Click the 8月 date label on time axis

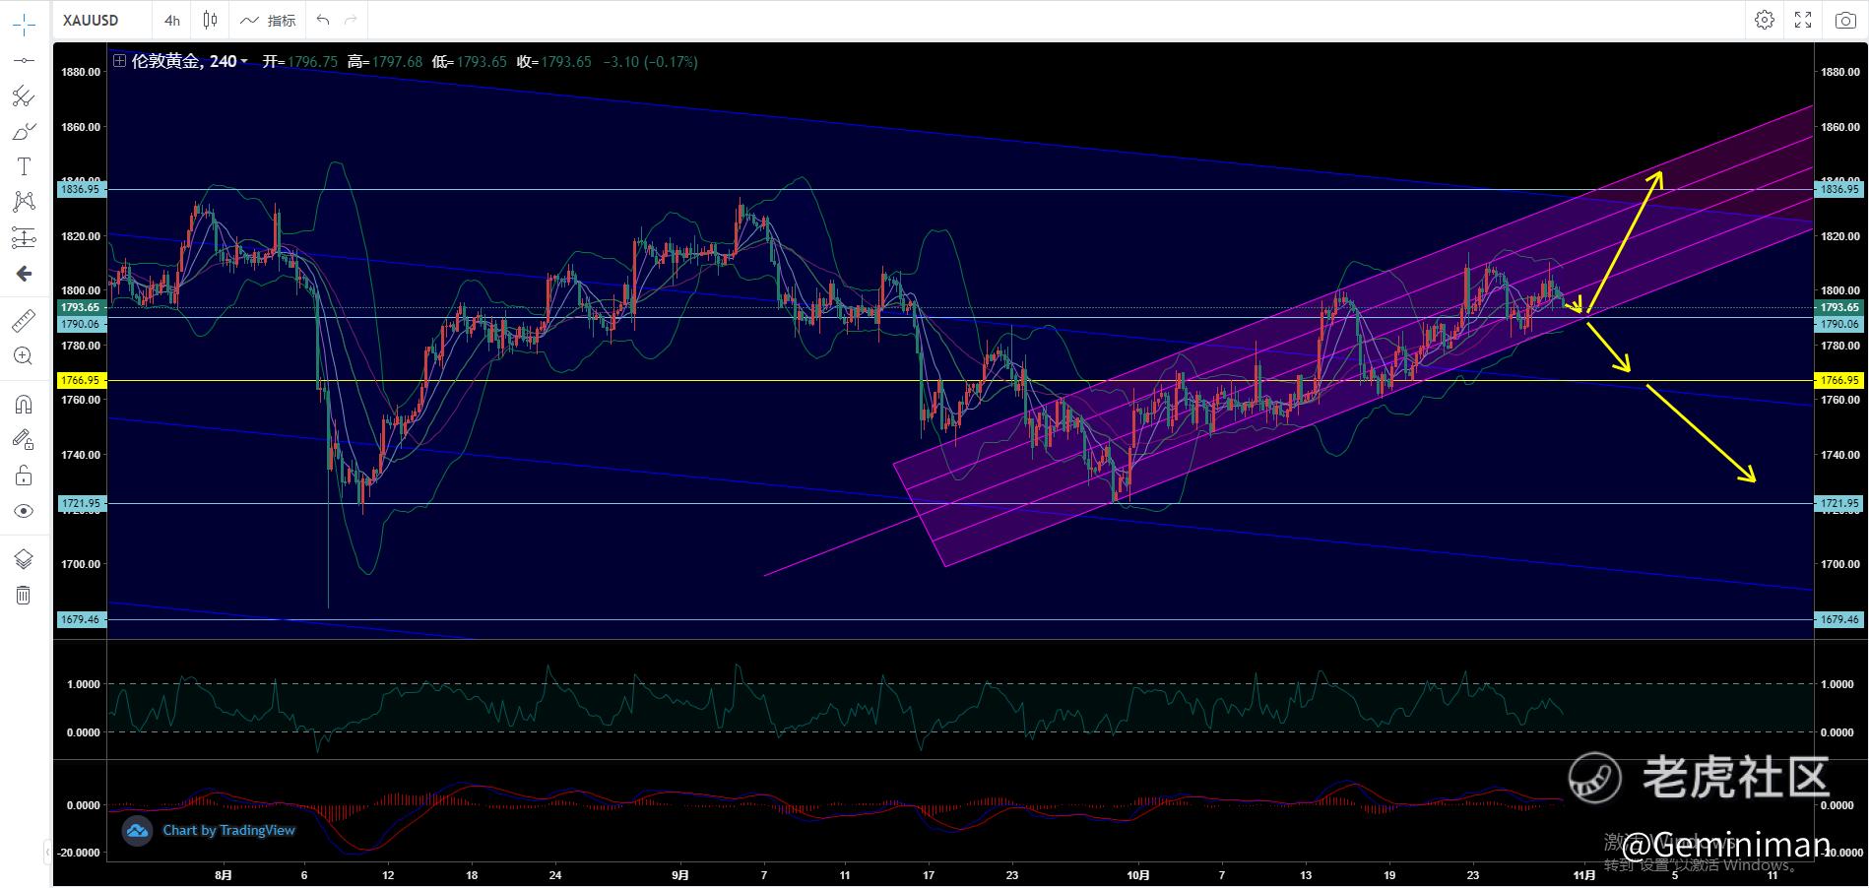pyautogui.click(x=224, y=874)
